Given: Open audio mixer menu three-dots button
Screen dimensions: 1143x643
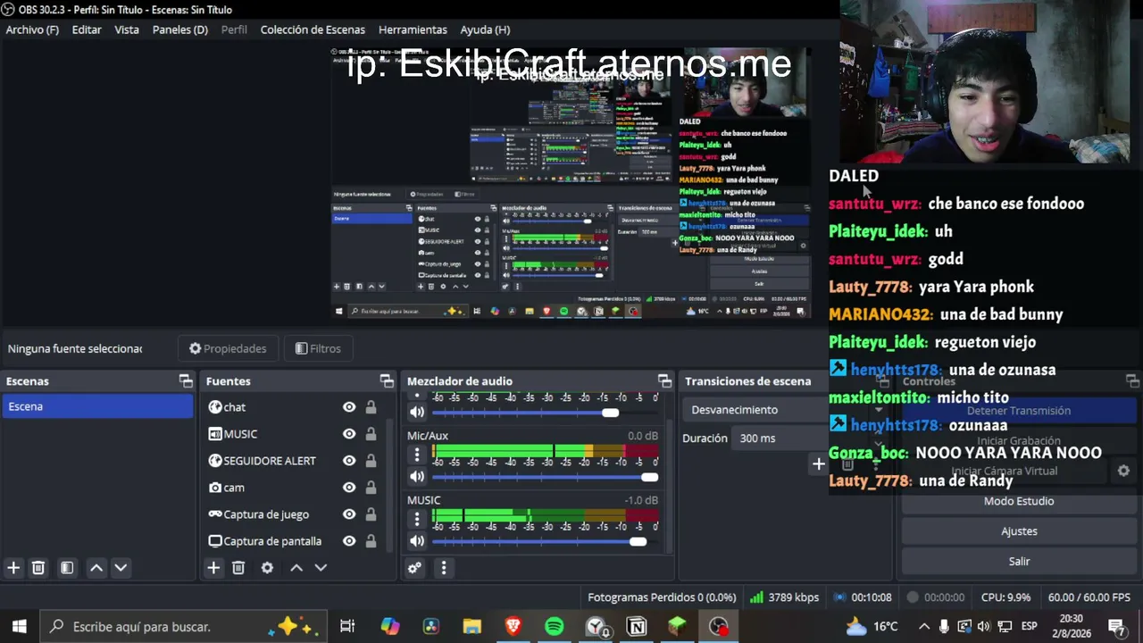Looking at the screenshot, I should click(444, 568).
